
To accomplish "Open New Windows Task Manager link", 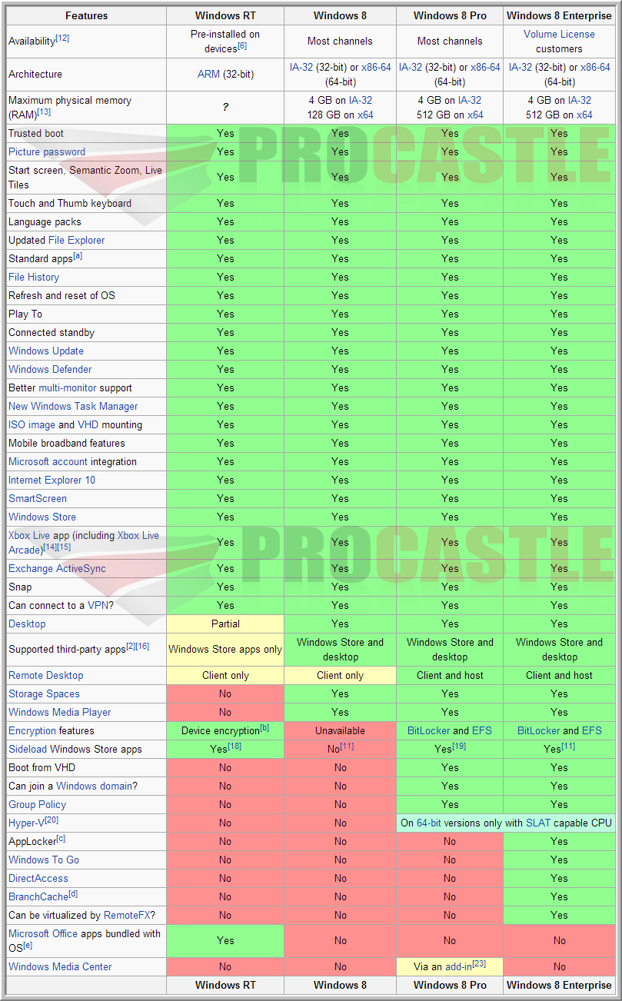I will (73, 407).
